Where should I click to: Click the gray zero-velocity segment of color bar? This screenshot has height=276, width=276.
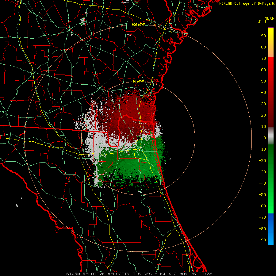tap(271, 136)
